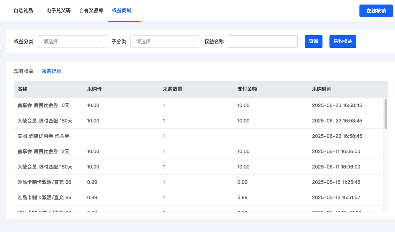Click the 采购时间 column header
395x232 pixels.
(x=321, y=89)
